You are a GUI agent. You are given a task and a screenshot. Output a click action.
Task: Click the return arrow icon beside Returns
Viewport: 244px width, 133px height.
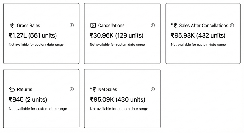click(x=12, y=89)
